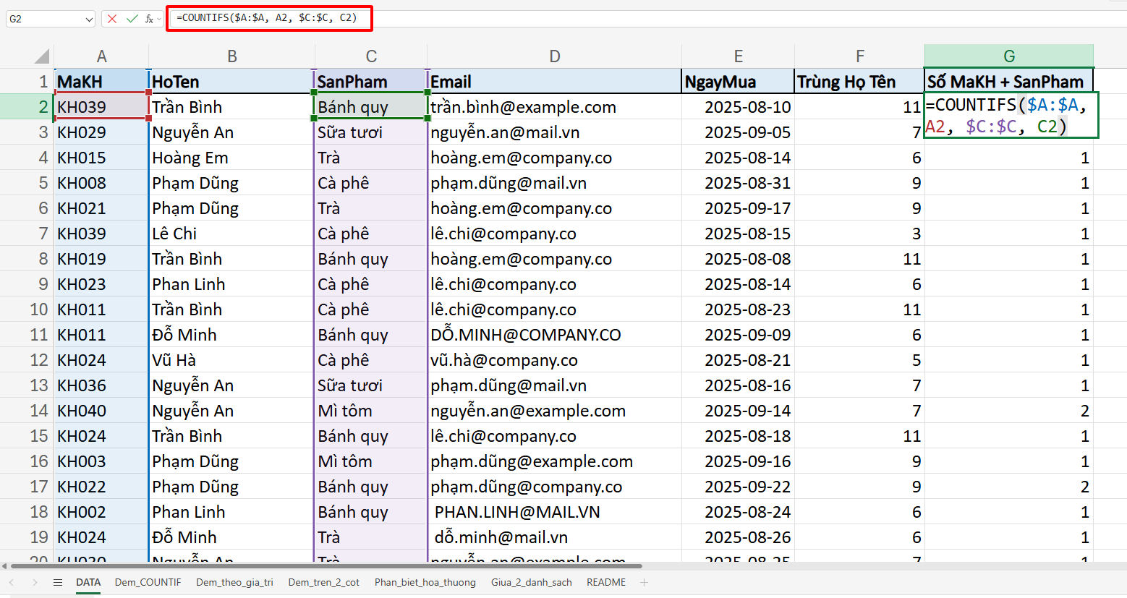
Task: Show the next sheet tab with the right arrow
Action: 34,582
